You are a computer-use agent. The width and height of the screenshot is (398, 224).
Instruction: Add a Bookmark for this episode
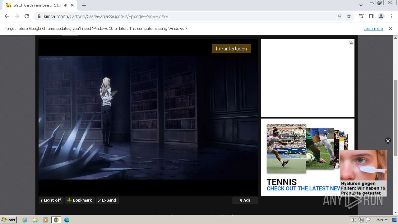pyautogui.click(x=80, y=200)
